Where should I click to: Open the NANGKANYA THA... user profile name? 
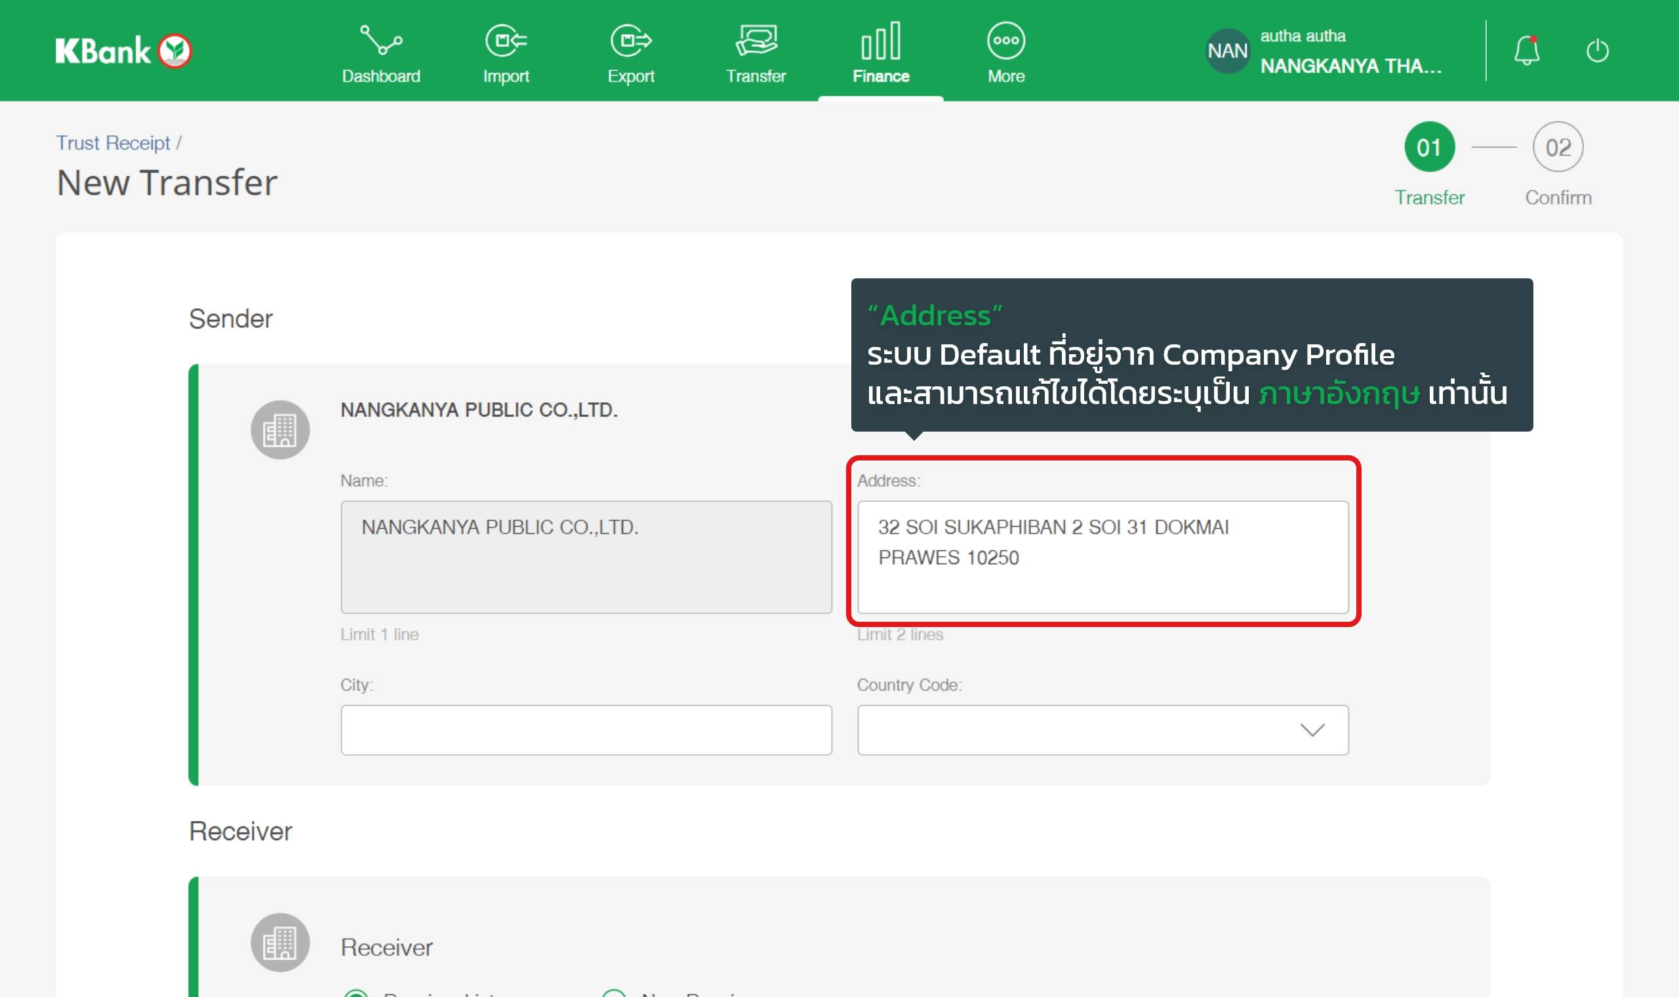(1350, 66)
